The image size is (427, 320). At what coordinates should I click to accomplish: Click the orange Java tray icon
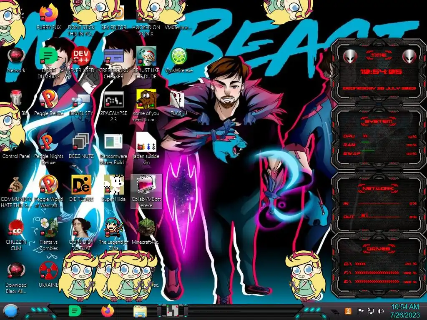(x=348, y=311)
